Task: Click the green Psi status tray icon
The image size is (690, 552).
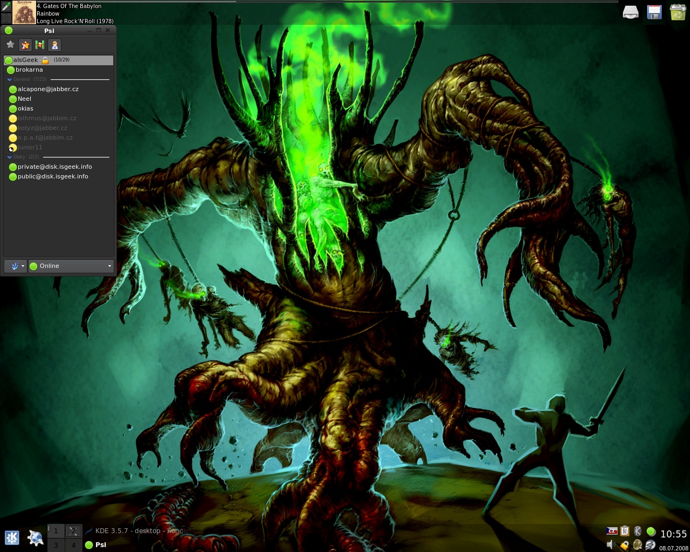Action: [651, 532]
